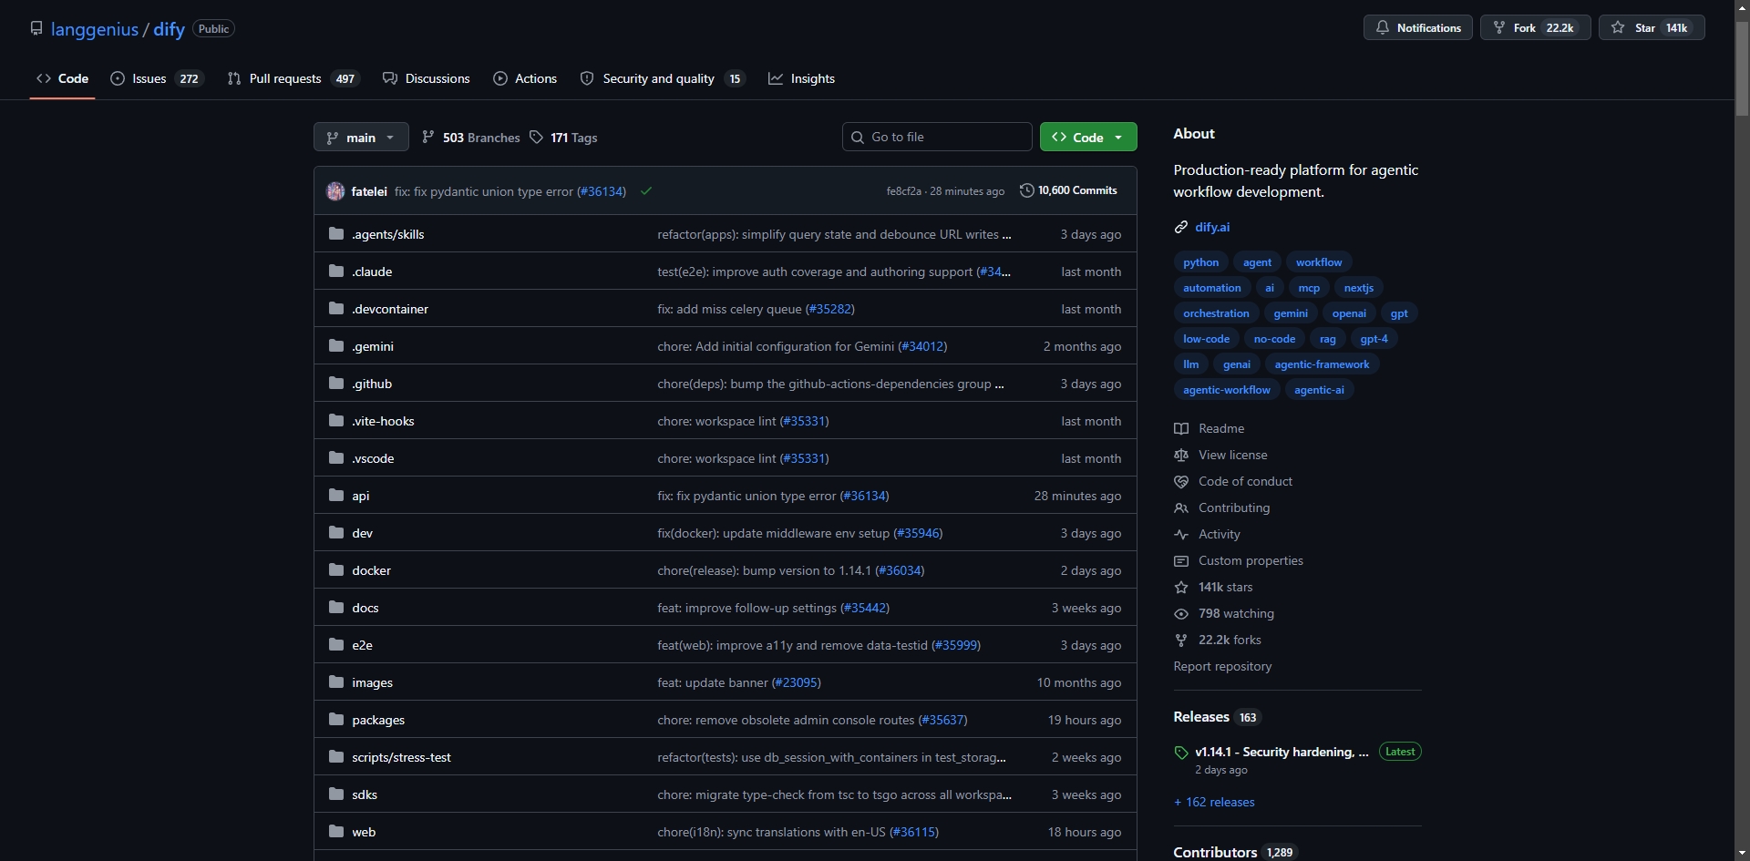
Task: Click the folder icon for .agents/skills
Action: (x=336, y=234)
